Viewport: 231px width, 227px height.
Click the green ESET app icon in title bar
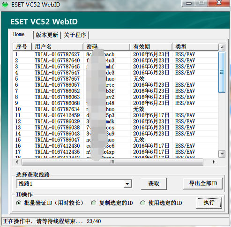pos(5,4)
